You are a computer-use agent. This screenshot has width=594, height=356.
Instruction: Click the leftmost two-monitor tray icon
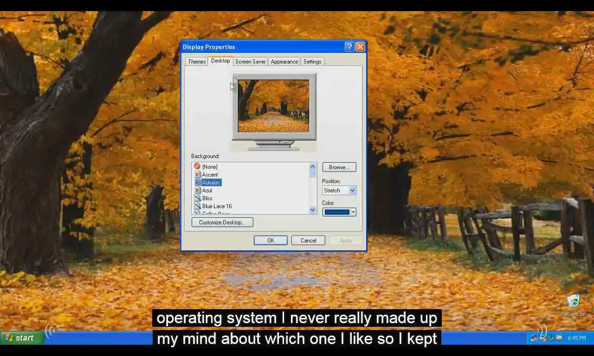coord(535,338)
